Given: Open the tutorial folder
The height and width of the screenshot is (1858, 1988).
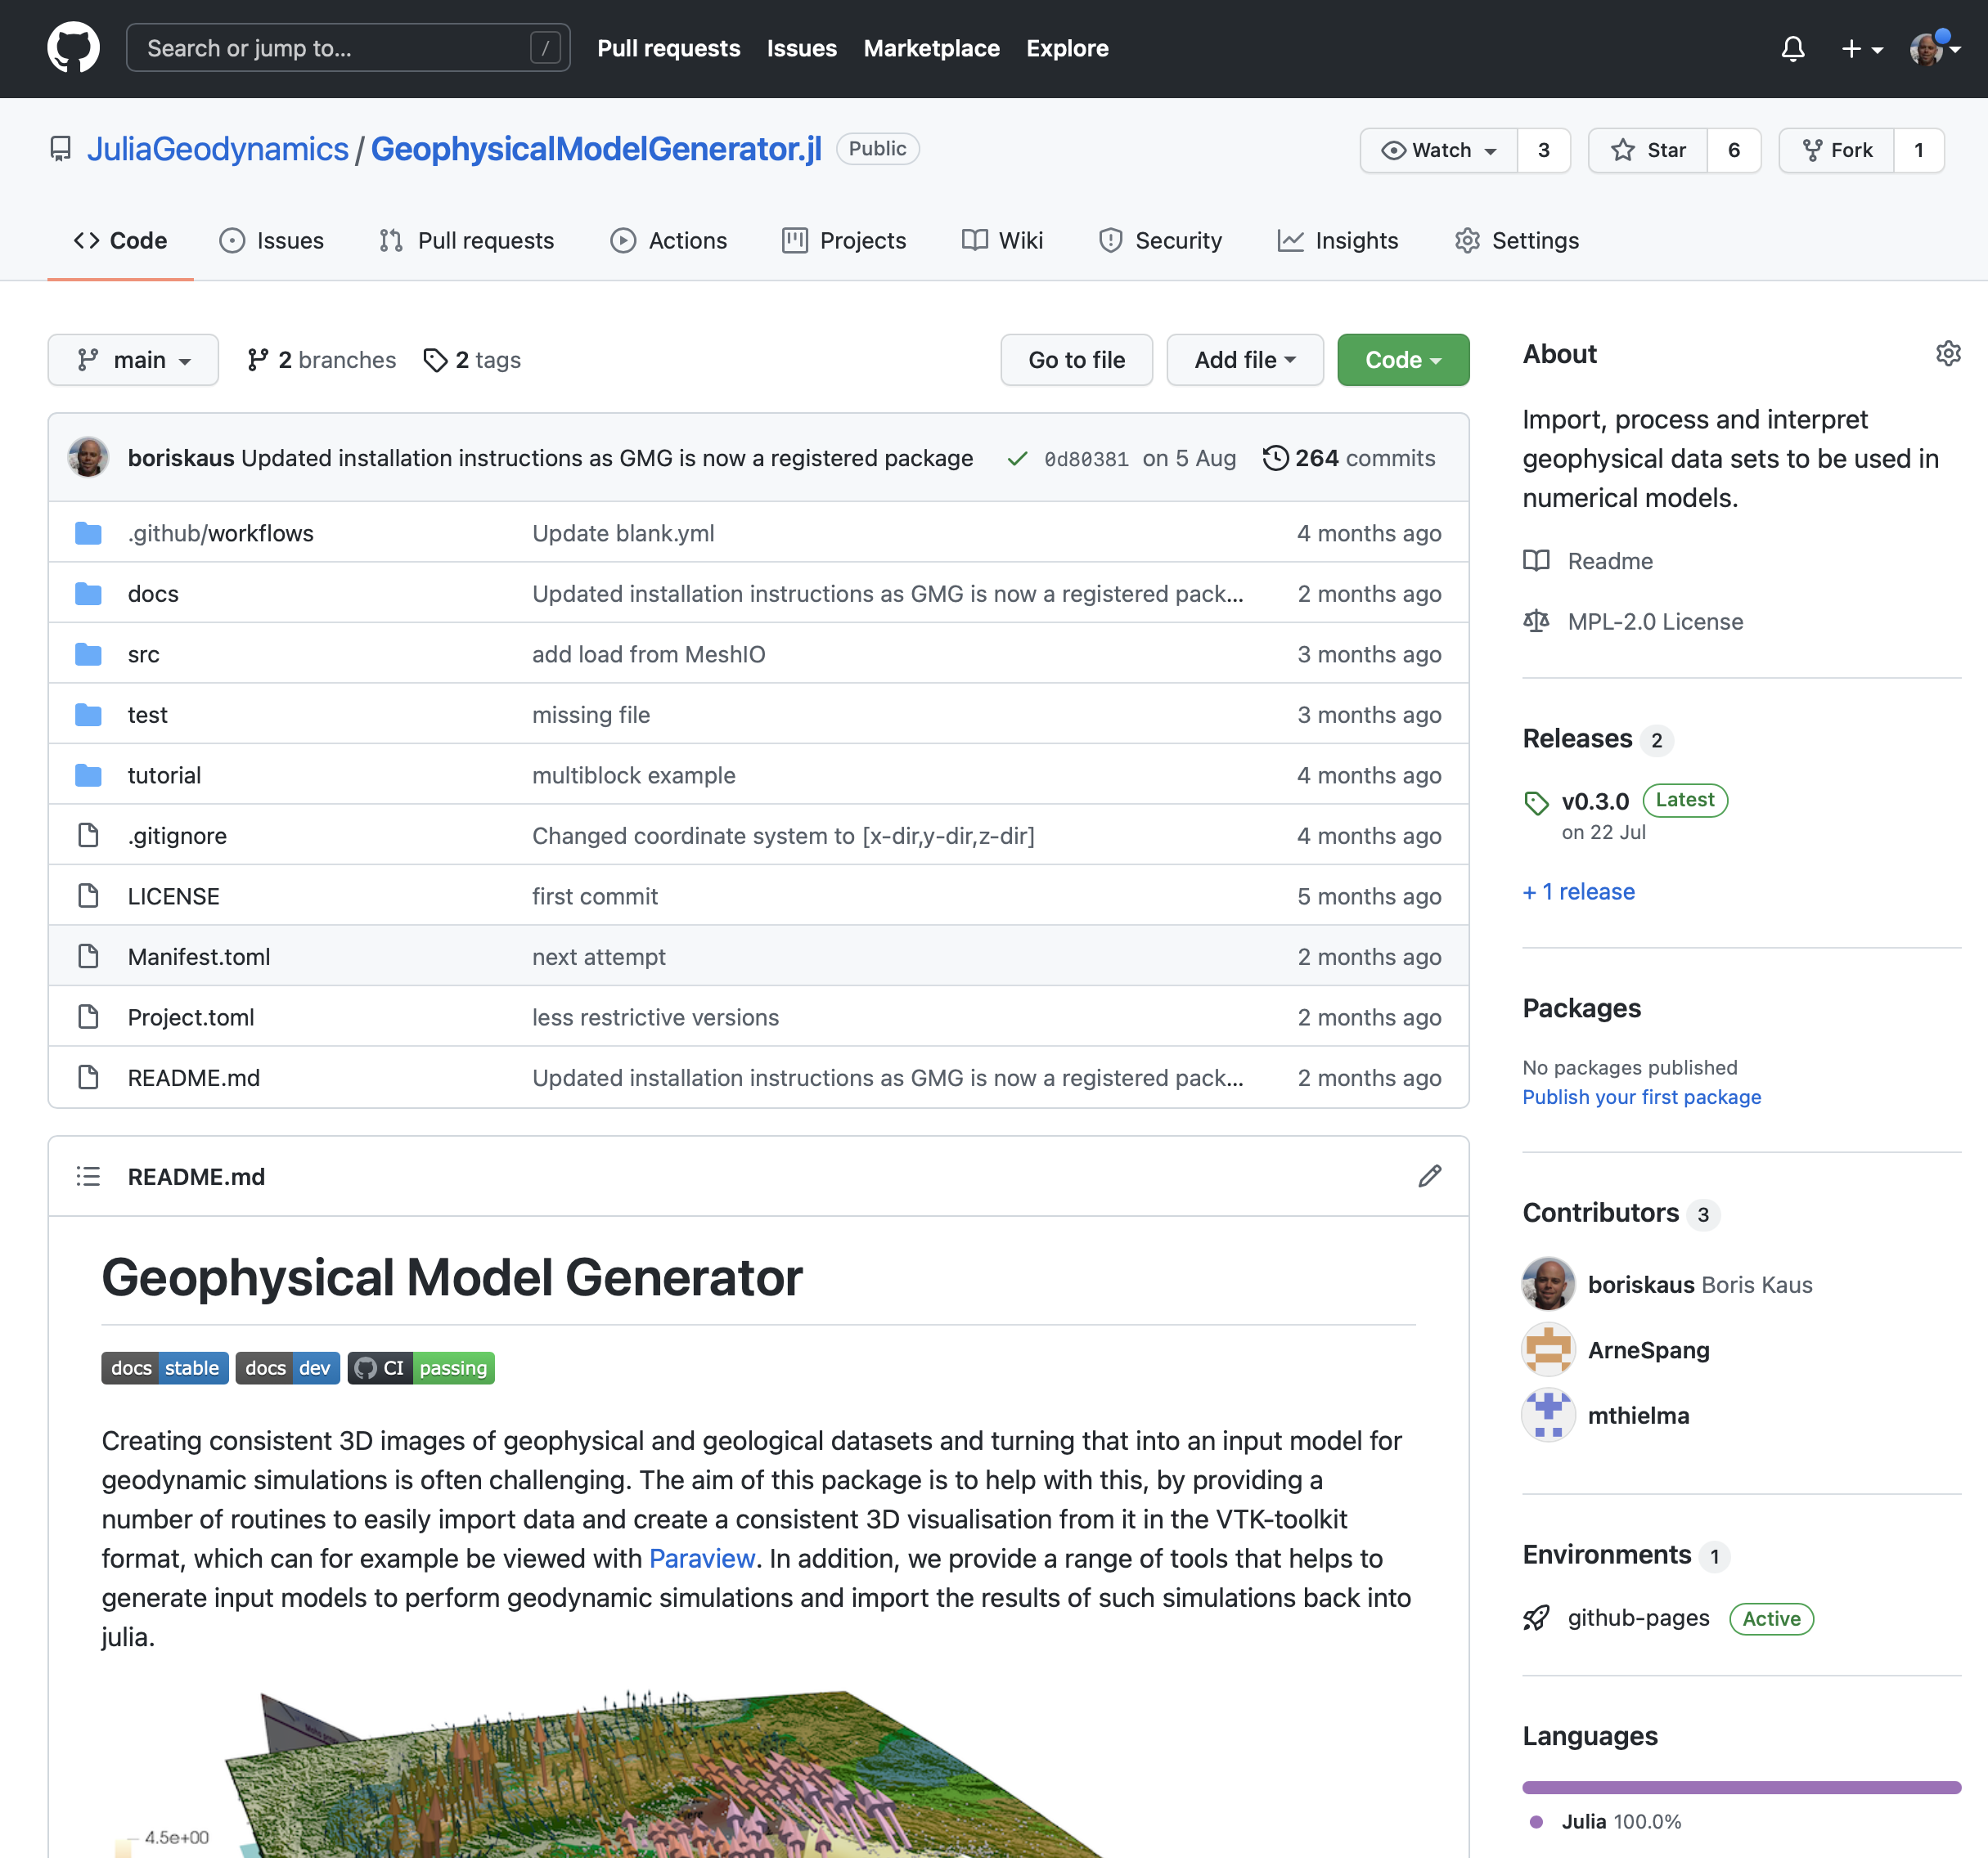Looking at the screenshot, I should click(x=164, y=775).
